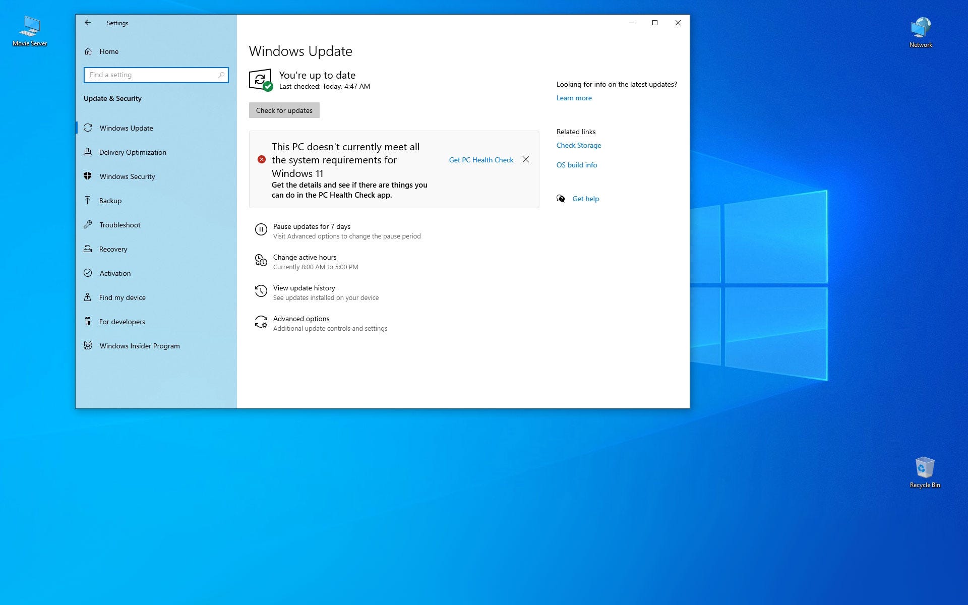Click Check for updates button
The height and width of the screenshot is (605, 968).
tap(284, 110)
